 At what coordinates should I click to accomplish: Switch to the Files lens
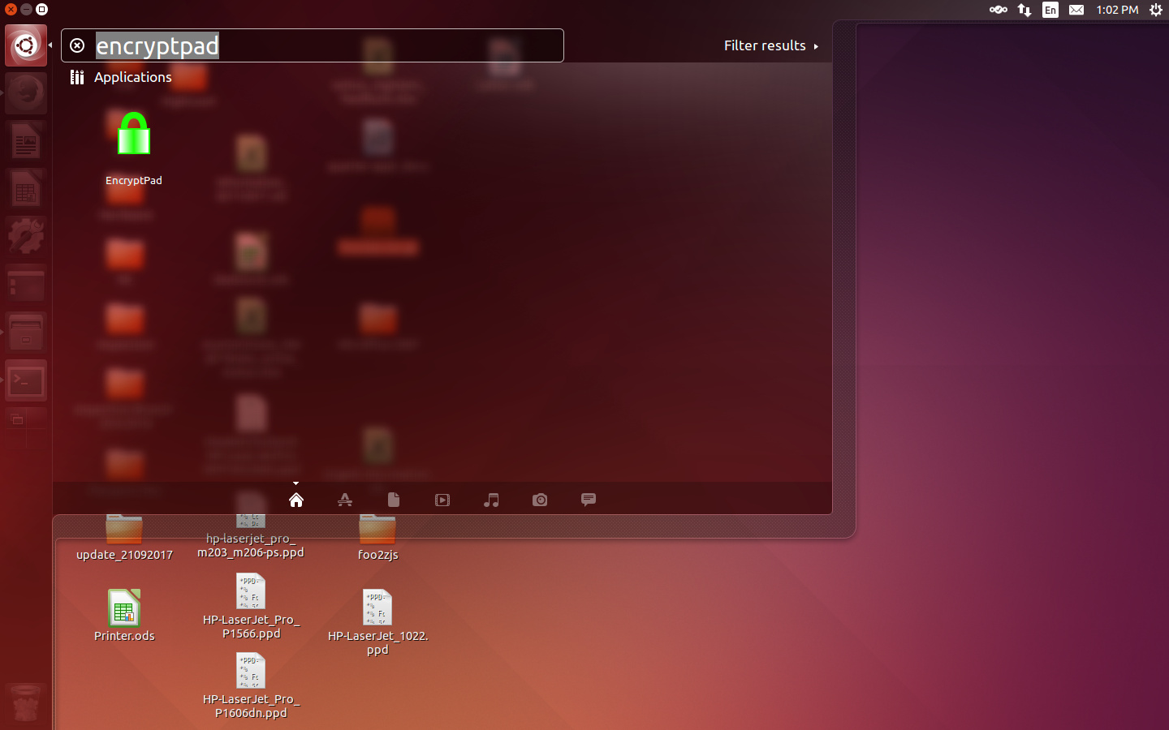coord(394,500)
